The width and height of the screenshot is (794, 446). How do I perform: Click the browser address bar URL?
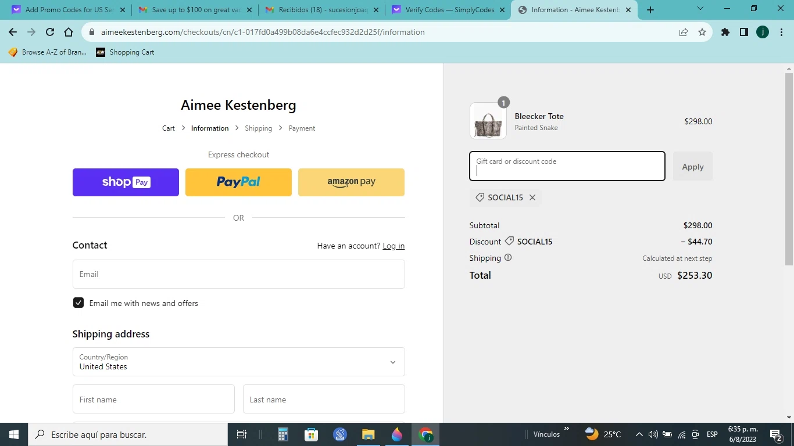click(263, 33)
